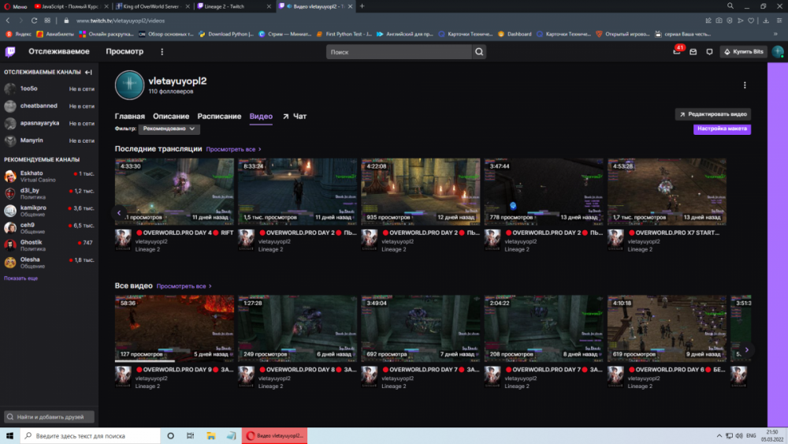The height and width of the screenshot is (444, 788).
Task: Click vletayuyopl2 channel avatar
Action: pos(129,85)
